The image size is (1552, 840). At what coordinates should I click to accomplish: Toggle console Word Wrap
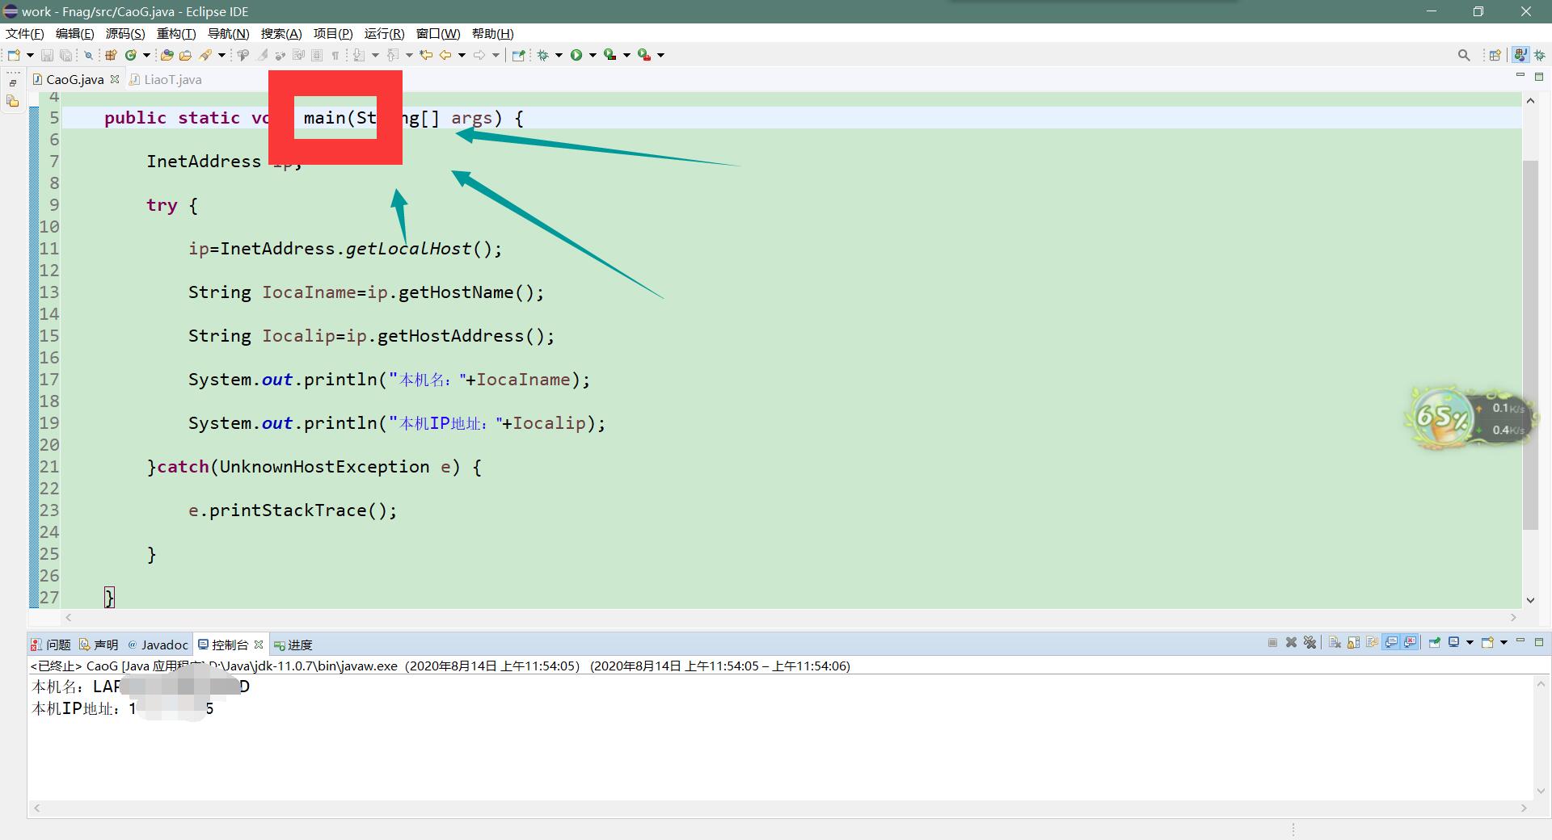pyautogui.click(x=1372, y=643)
